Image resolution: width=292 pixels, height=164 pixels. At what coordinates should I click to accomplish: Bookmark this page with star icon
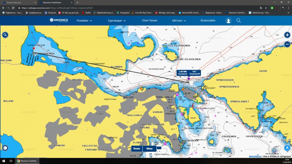click(x=266, y=8)
